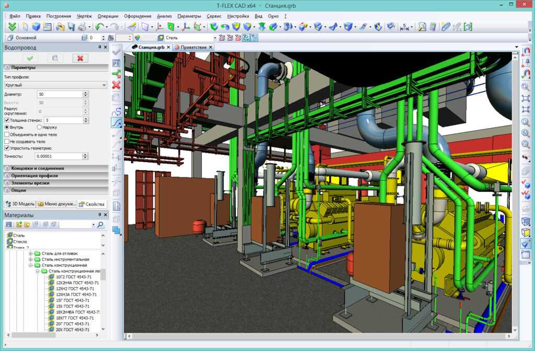Click the Undo arrow icon

coord(99,27)
